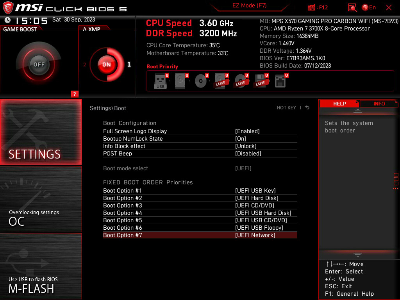Select the USB CD/DVD boot priority icon
Image resolution: width=400 pixels, height=300 pixels.
(241, 81)
